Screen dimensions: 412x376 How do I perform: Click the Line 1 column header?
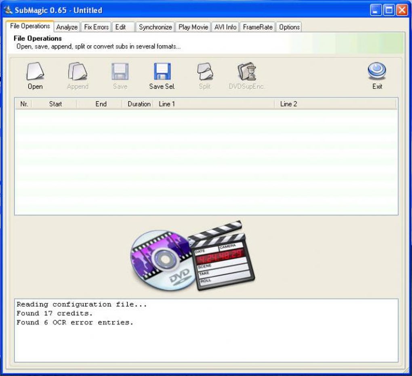[x=214, y=104]
